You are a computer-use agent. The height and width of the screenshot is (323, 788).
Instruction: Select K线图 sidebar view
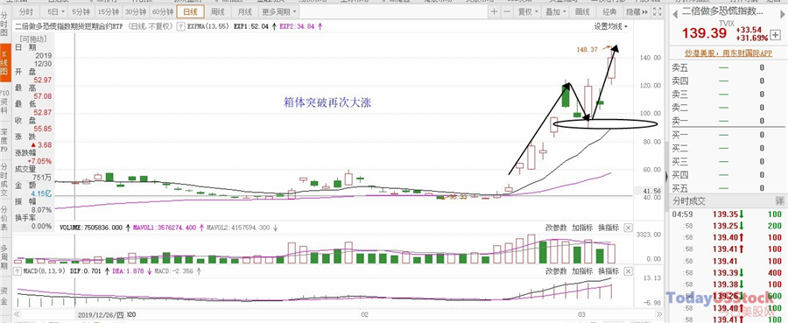click(x=4, y=64)
